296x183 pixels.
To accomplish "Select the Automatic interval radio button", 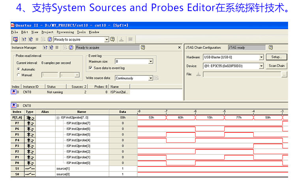I will [x=18, y=69].
